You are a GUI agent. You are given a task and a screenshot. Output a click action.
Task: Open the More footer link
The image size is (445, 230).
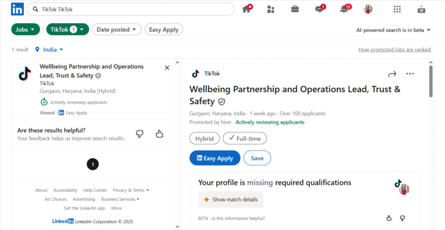116,208
